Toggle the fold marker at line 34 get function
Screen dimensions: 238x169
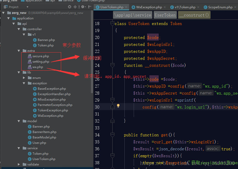[x=112, y=135]
